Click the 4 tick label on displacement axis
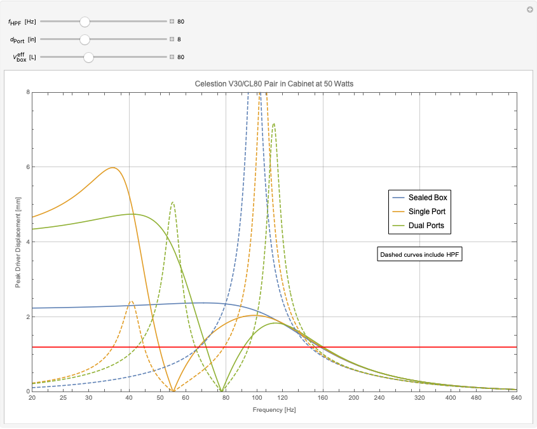 (x=28, y=242)
